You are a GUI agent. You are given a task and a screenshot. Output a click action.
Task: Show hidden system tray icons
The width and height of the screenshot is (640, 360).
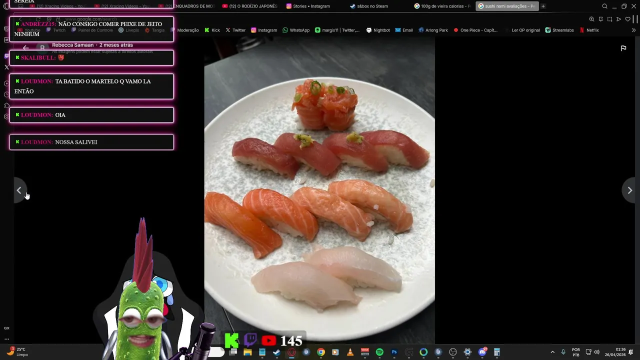click(552, 352)
